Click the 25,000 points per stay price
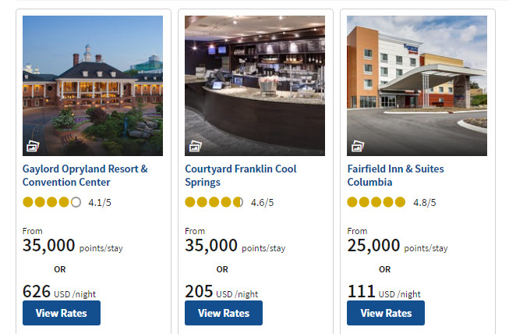509x334 pixels. [x=397, y=247]
